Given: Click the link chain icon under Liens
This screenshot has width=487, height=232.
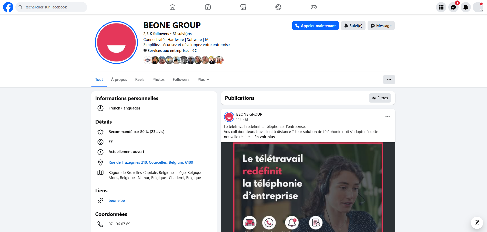Looking at the screenshot, I should point(100,201).
